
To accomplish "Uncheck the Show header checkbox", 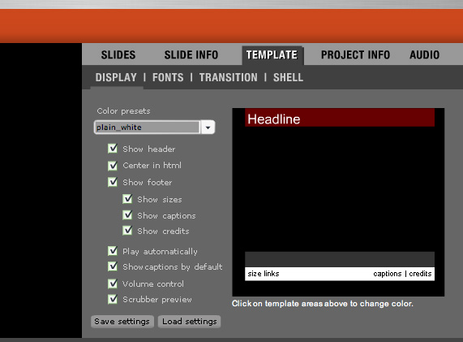I will [113, 148].
